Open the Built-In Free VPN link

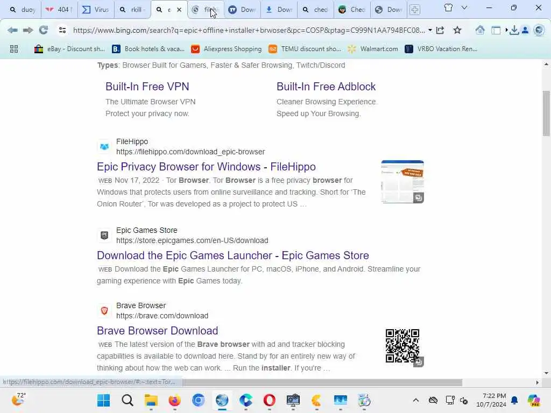coord(147,87)
